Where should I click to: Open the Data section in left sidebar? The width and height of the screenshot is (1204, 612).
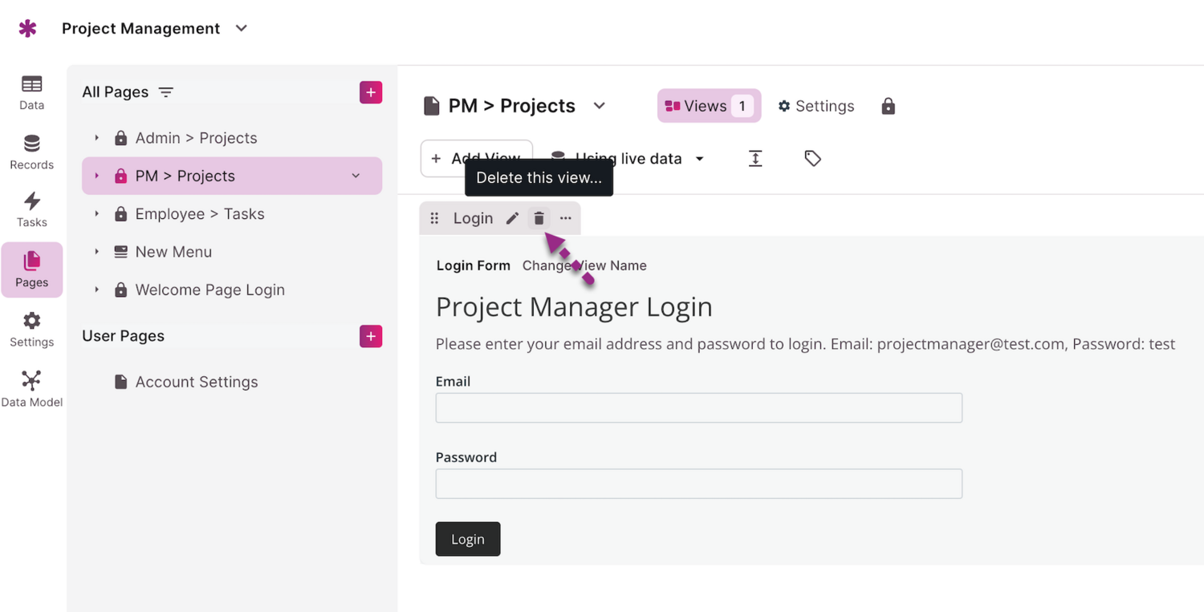pos(32,92)
